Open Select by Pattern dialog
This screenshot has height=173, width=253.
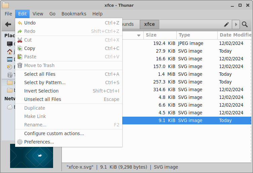[69, 82]
